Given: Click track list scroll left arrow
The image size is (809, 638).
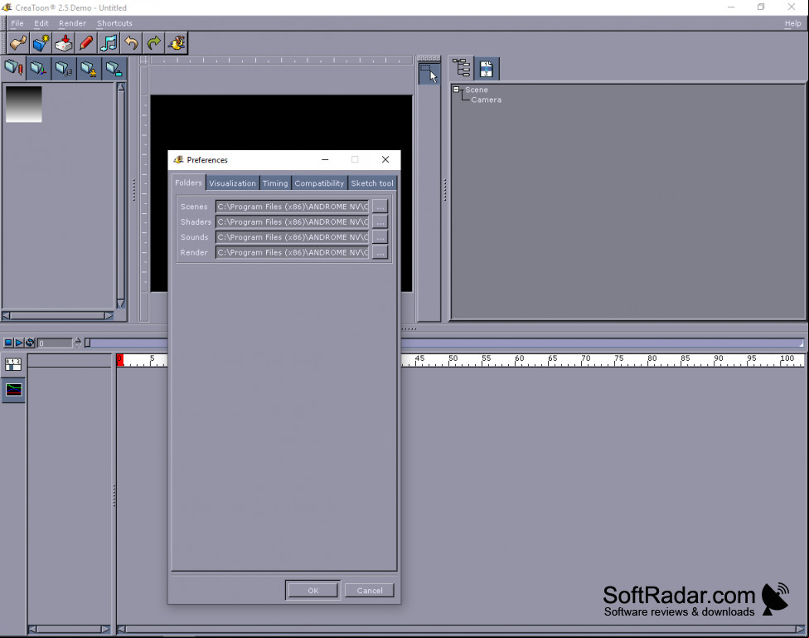Looking at the screenshot, I should 32,629.
